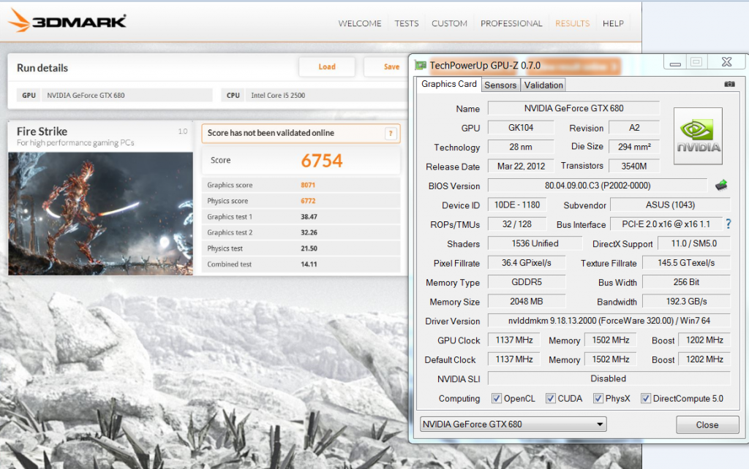Click the BIOS save chip icon
This screenshot has height=469, width=749.
coord(721,185)
